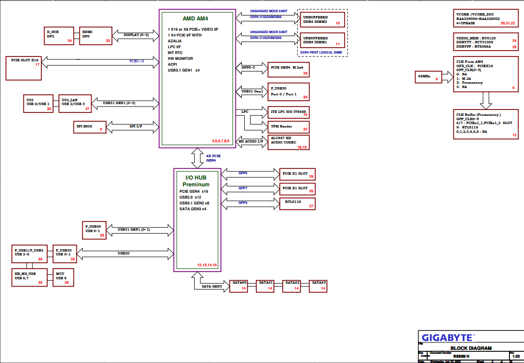Click the HW MONITOR line in AMD AM4

click(180, 58)
